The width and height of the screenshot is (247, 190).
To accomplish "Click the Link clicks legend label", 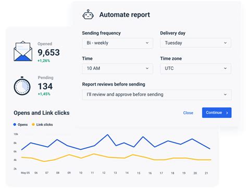I will click(44, 125).
